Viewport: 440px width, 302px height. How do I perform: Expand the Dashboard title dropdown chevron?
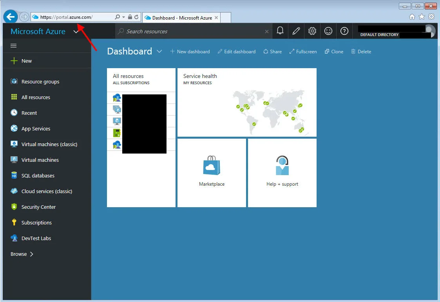click(159, 51)
